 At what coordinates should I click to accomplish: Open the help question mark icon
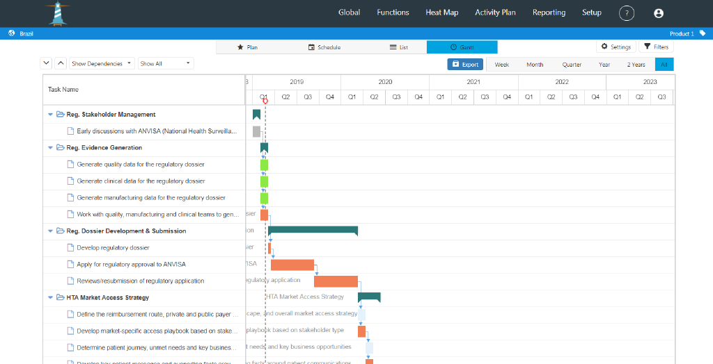627,13
